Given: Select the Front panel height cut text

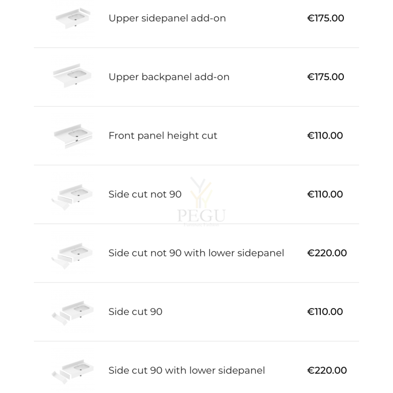Looking at the screenshot, I should click(x=163, y=136).
